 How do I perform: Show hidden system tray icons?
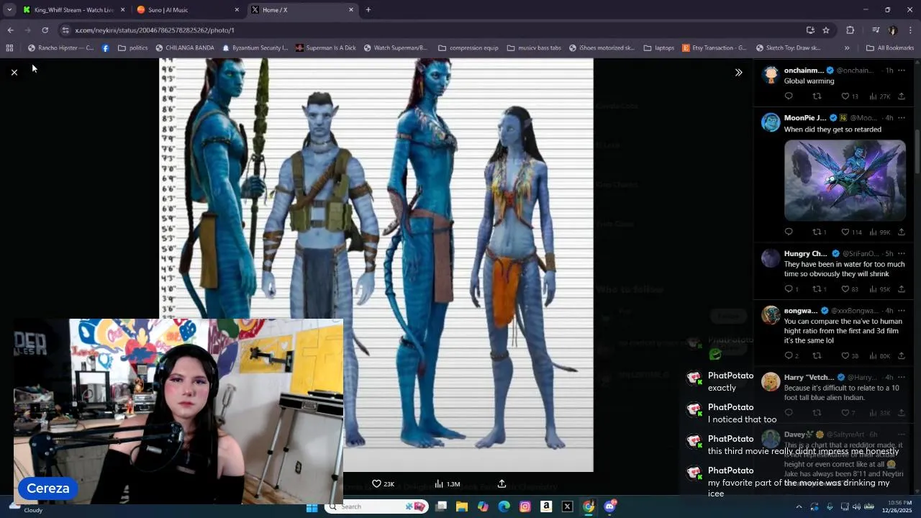[x=799, y=506]
